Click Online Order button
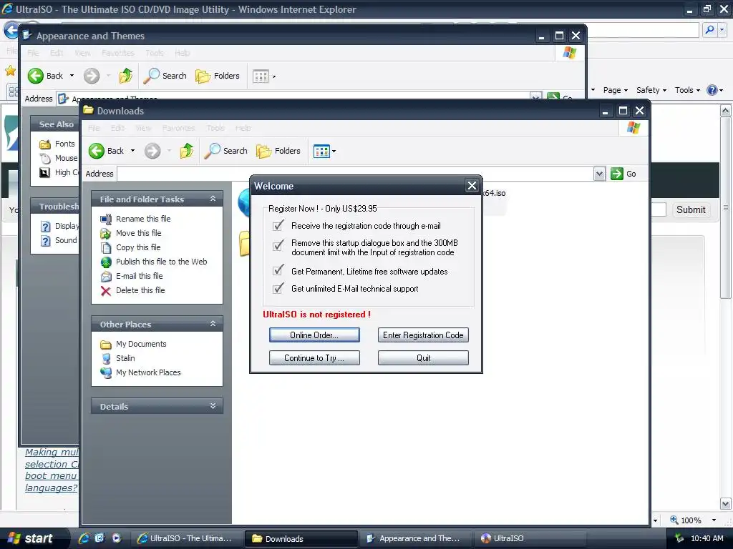The height and width of the screenshot is (549, 733). [314, 335]
